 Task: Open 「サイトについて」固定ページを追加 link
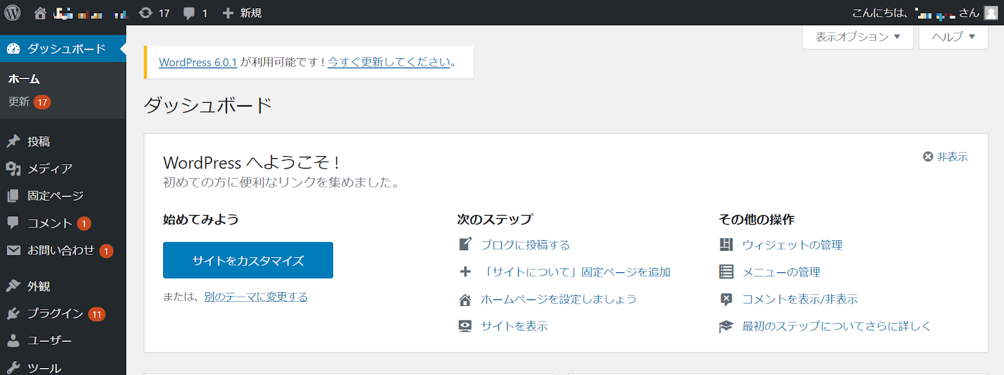click(575, 272)
